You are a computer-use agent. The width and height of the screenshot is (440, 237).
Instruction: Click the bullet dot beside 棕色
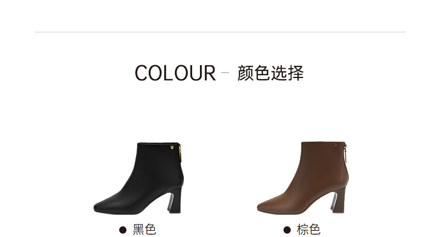[287, 230]
